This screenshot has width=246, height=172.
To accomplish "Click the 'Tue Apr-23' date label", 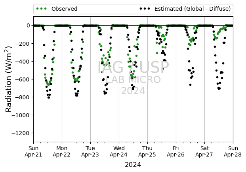I will 90,151.
